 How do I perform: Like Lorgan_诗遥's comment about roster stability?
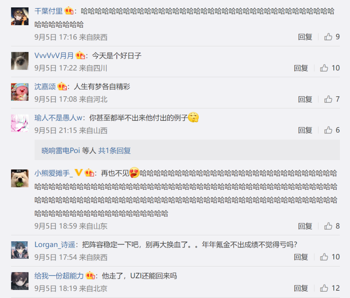click(x=330, y=257)
